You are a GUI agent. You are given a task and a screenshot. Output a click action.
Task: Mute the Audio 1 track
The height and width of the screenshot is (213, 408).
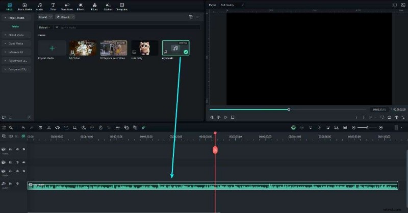(x=17, y=184)
